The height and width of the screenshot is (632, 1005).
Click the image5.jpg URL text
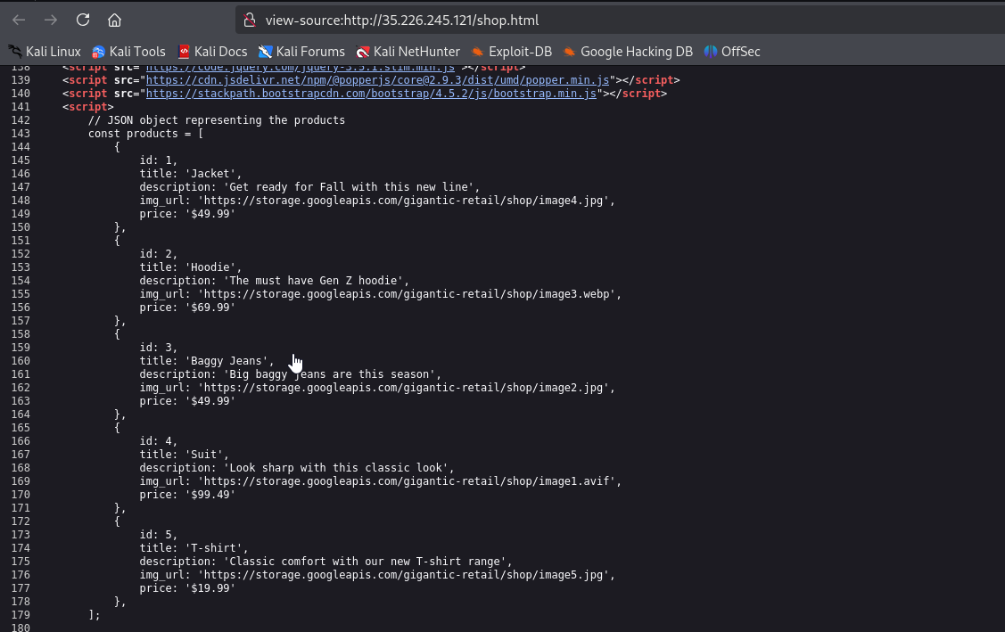point(403,575)
